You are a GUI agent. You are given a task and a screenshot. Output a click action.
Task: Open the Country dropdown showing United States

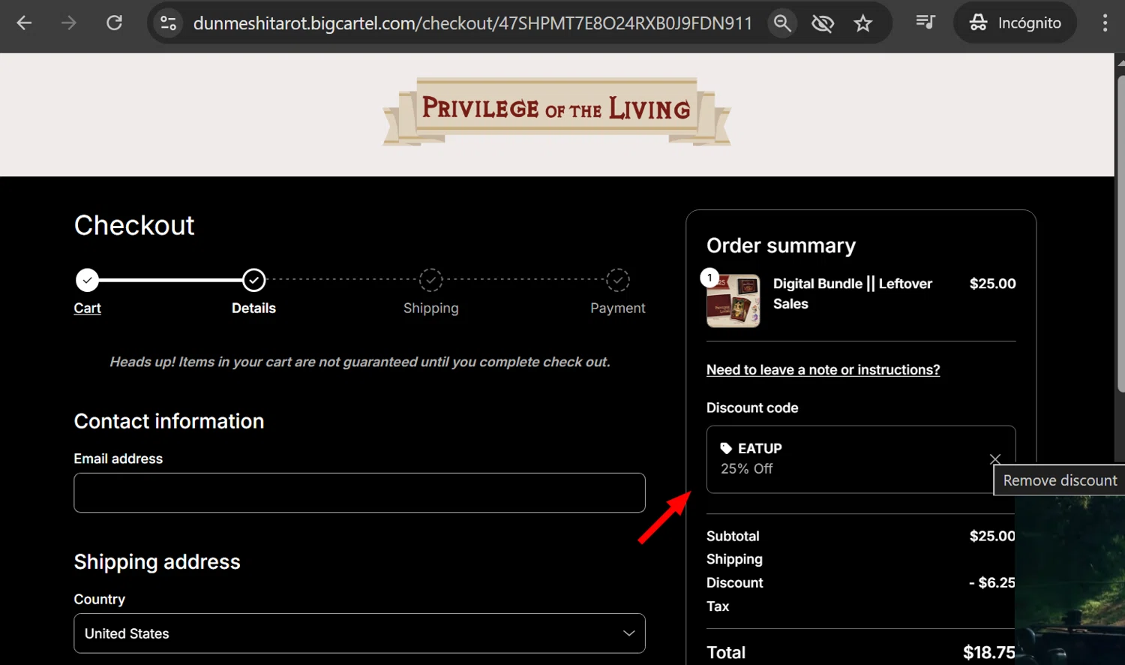(x=359, y=633)
